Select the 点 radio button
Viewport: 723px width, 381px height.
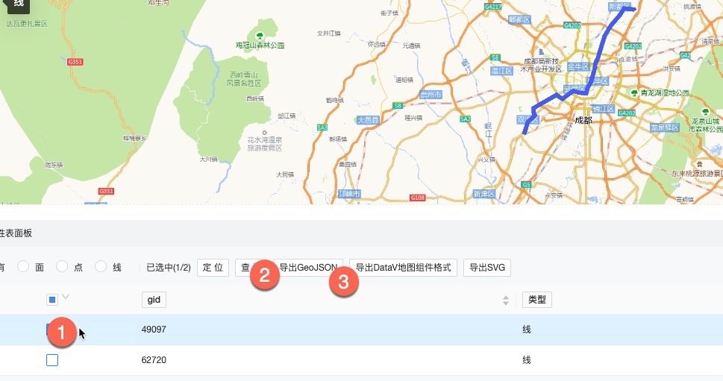[x=62, y=267]
